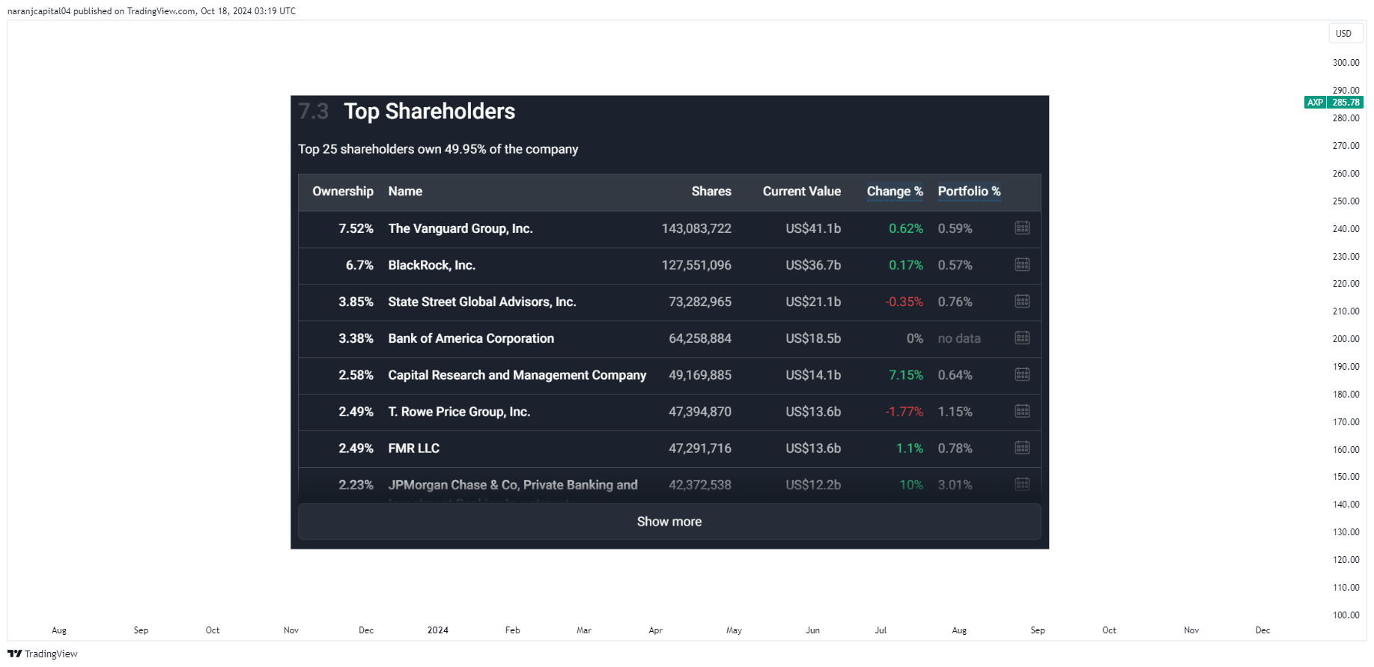Sort by Change % column header
Screen dimensions: 1374x667
[895, 192]
